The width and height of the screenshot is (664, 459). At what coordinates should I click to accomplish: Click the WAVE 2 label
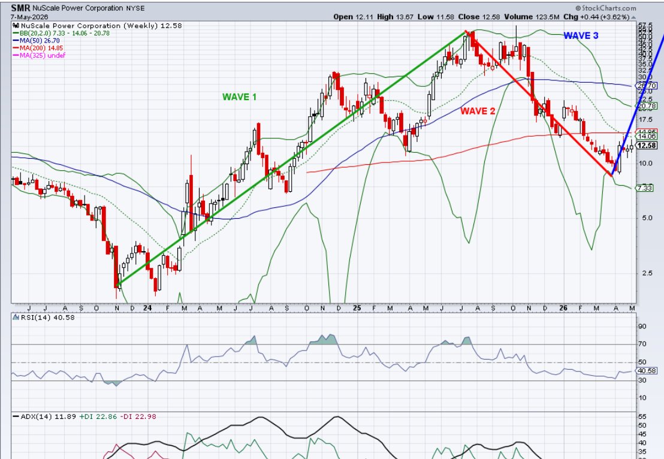click(478, 111)
